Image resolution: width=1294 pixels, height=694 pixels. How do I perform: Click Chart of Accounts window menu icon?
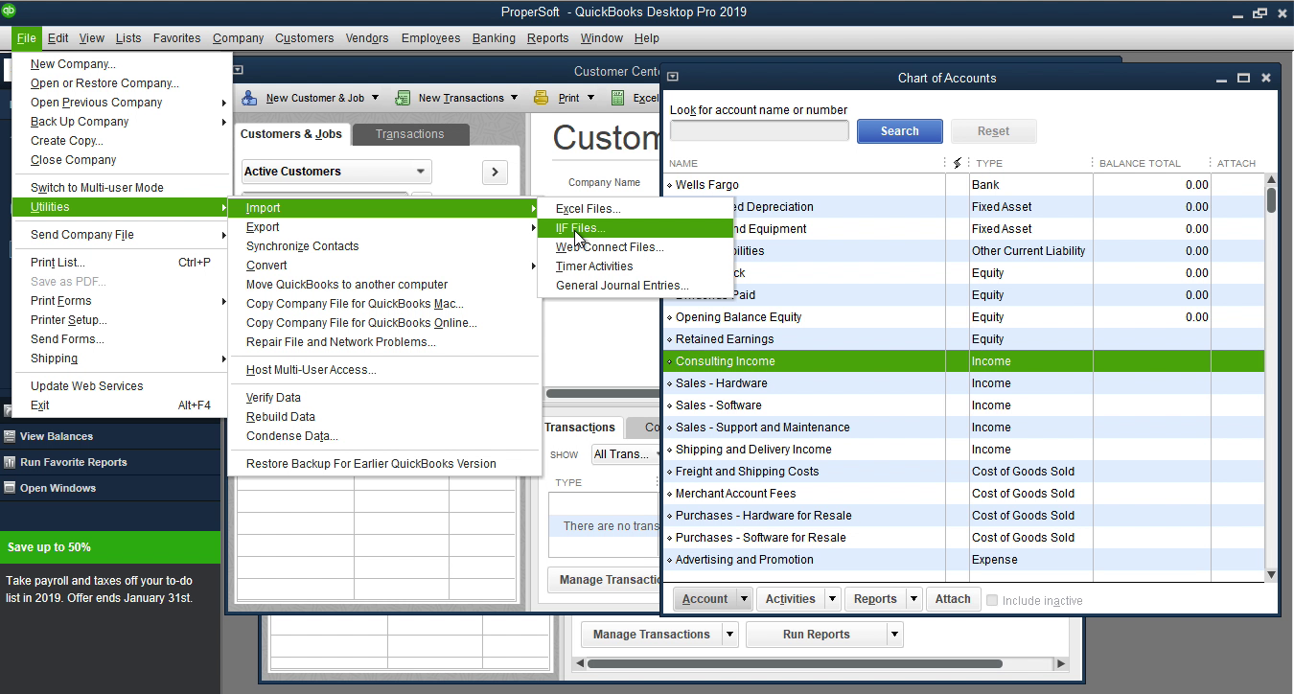[673, 78]
